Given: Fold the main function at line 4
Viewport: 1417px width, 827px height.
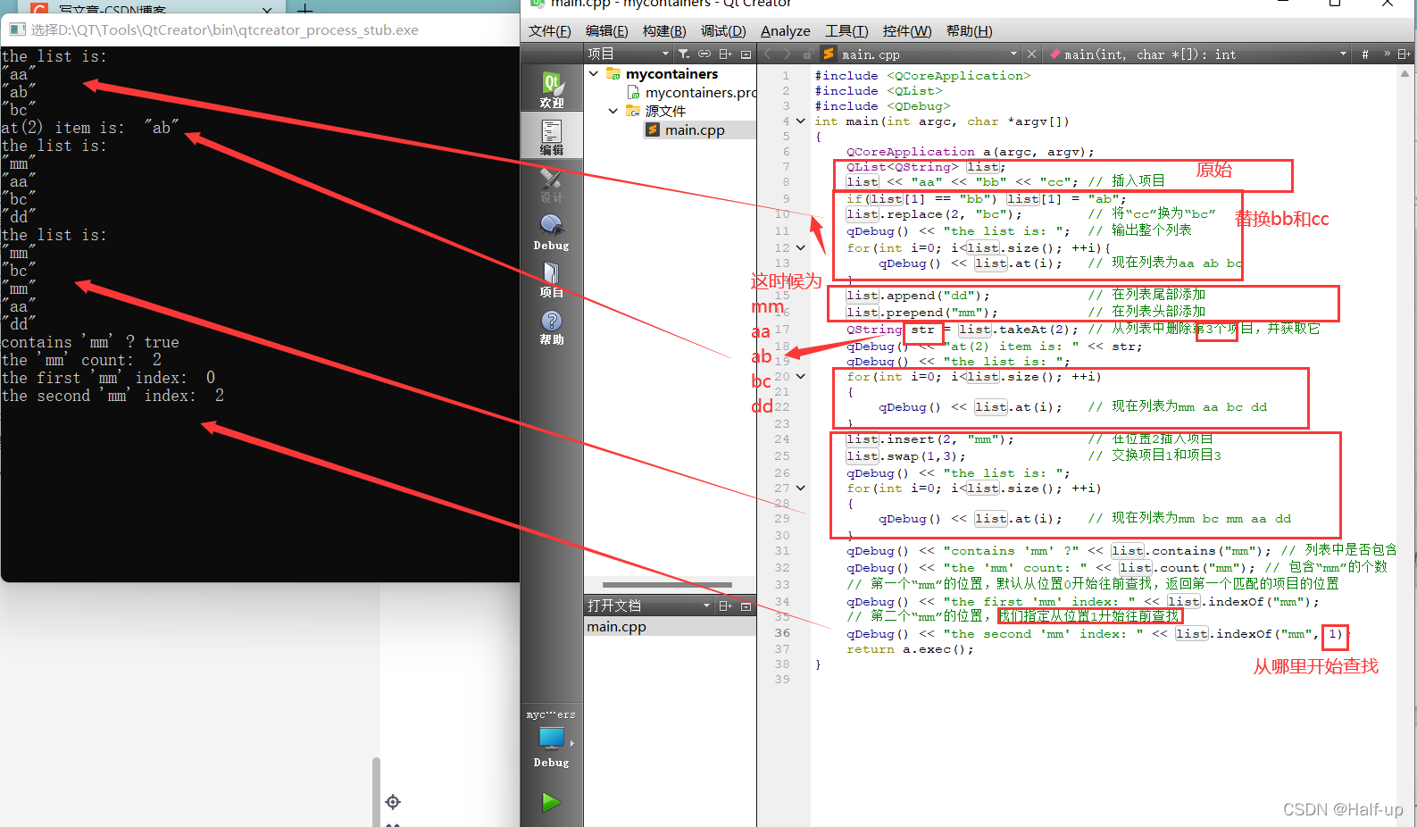Looking at the screenshot, I should point(801,121).
